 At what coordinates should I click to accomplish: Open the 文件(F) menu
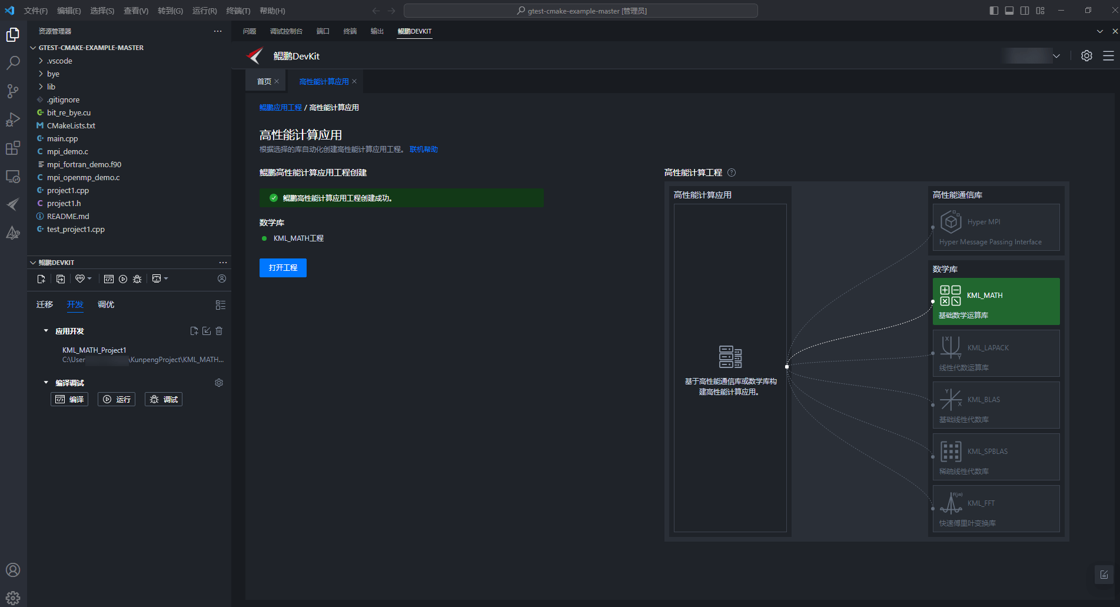[36, 11]
